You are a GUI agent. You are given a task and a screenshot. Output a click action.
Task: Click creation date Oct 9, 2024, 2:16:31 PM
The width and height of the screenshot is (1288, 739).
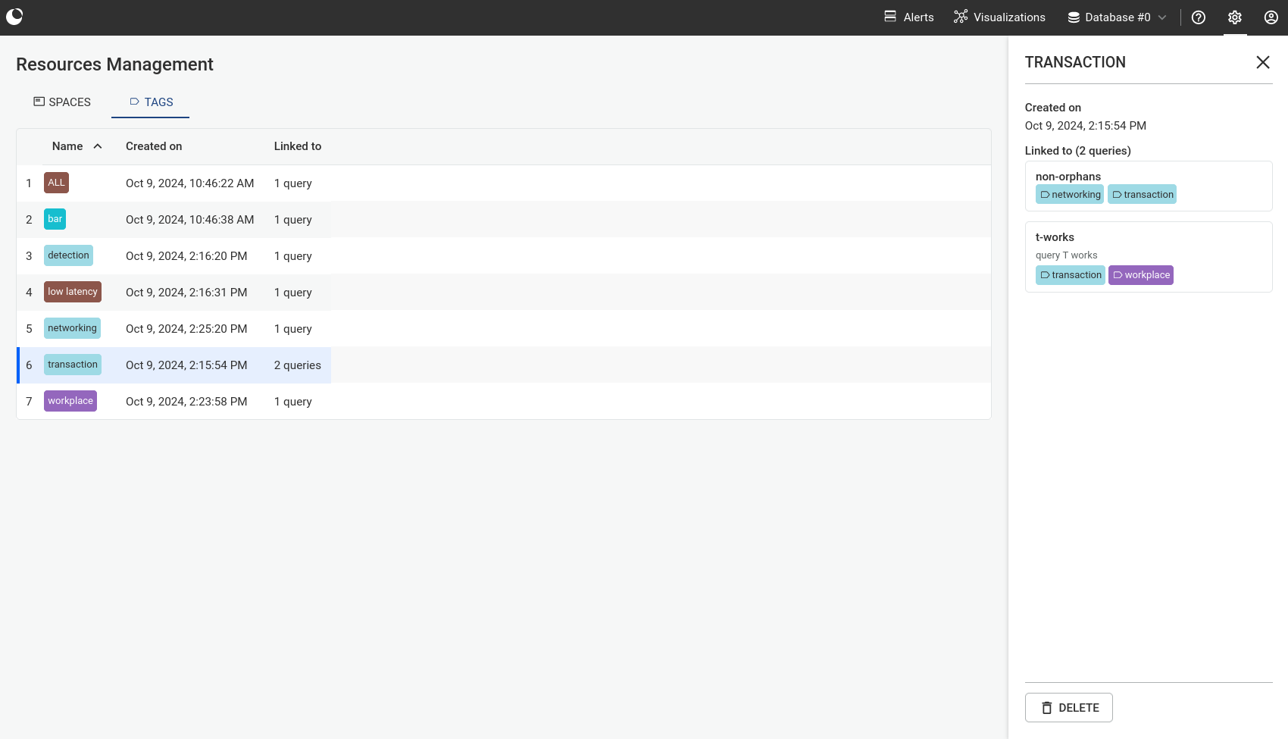coord(186,293)
